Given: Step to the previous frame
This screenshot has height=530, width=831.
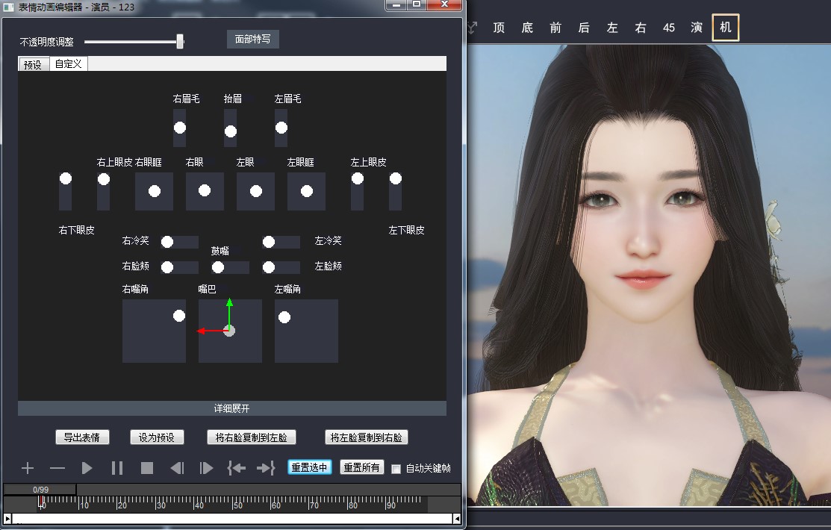Looking at the screenshot, I should (x=177, y=468).
